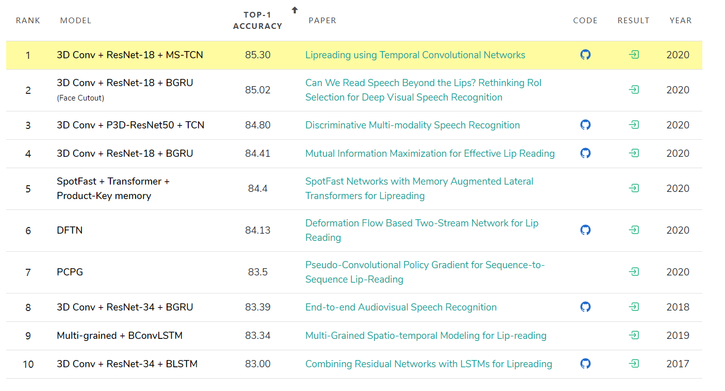Click GitHub icon for Discriminative Multi-modality Speech Recognition

585,125
